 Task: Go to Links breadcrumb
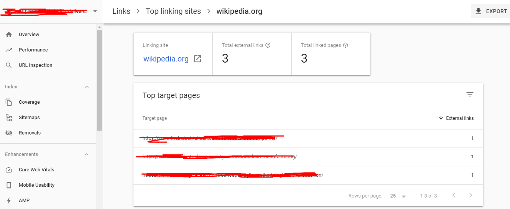121,12
